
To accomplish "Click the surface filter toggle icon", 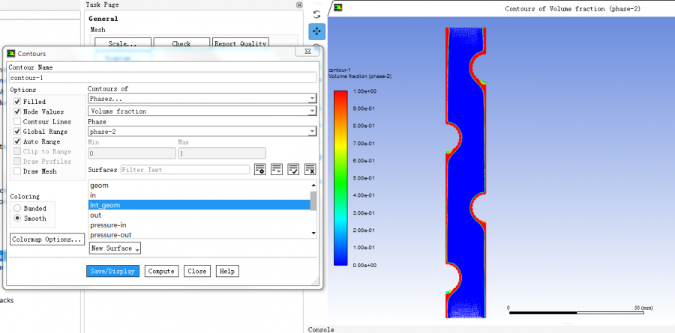I will click(x=260, y=170).
